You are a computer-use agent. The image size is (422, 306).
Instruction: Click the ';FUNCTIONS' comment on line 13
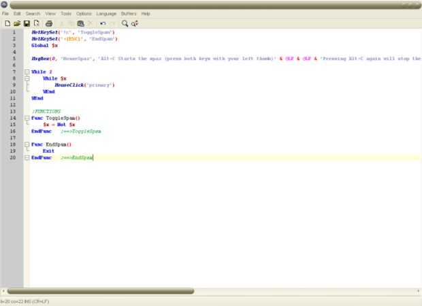46,112
